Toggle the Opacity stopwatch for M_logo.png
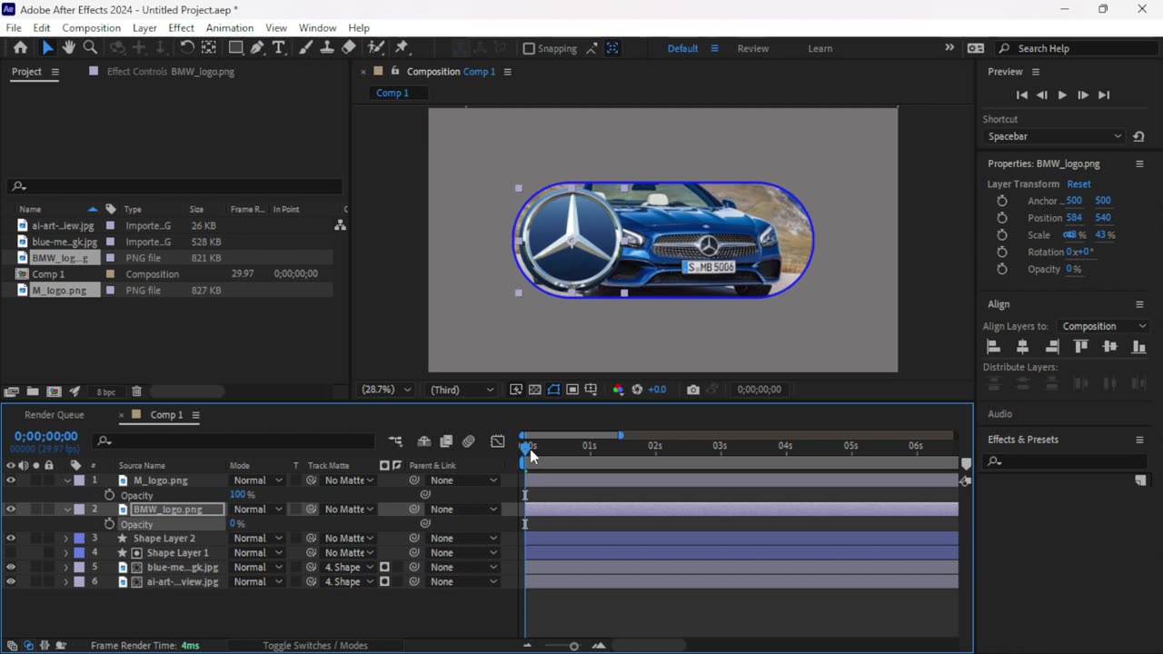The width and height of the screenshot is (1163, 654). (110, 495)
